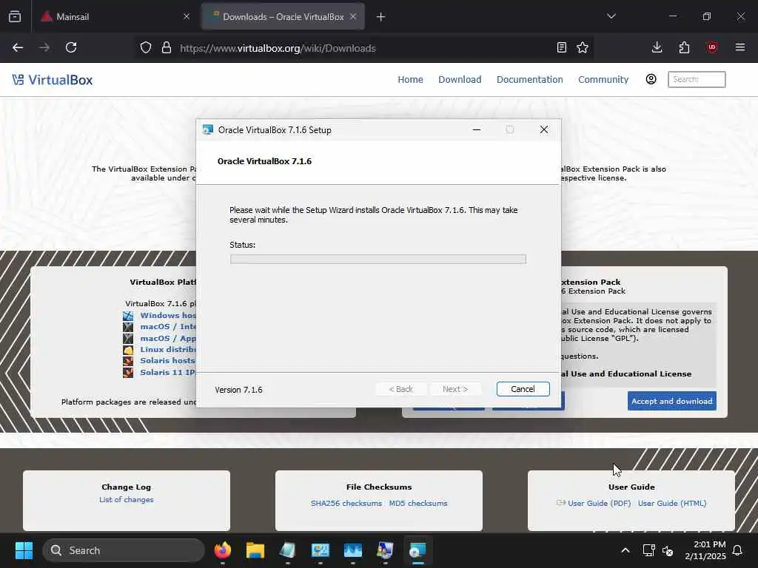Open the list all tabs dropdown

[611, 16]
